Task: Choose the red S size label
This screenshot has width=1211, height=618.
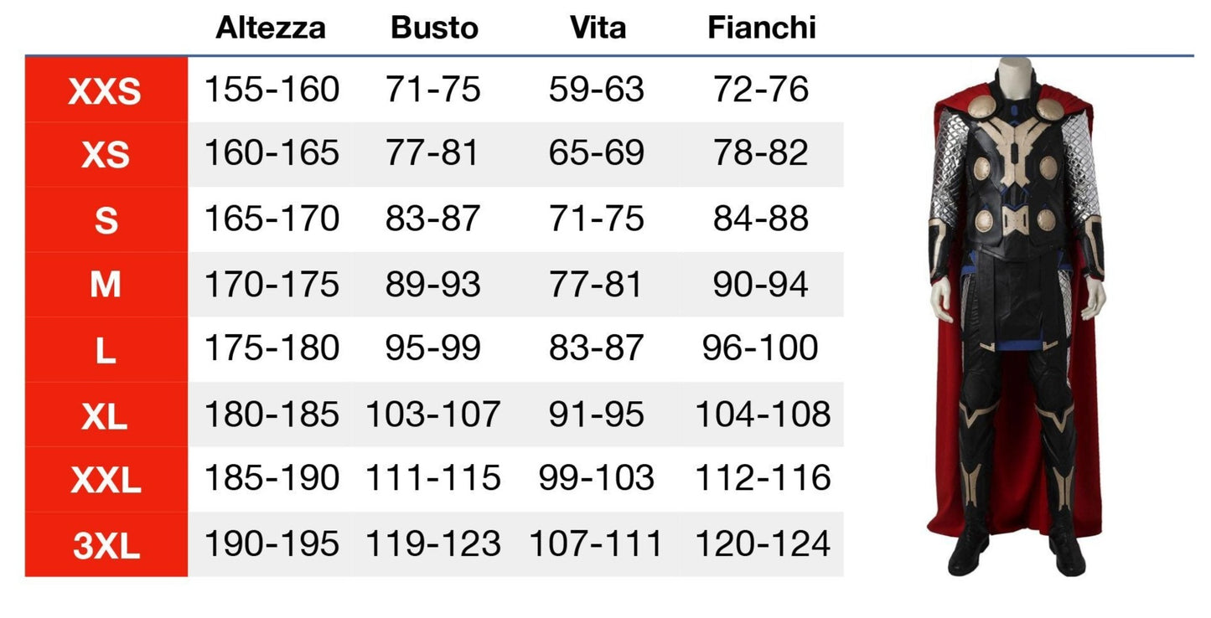Action: 106,220
